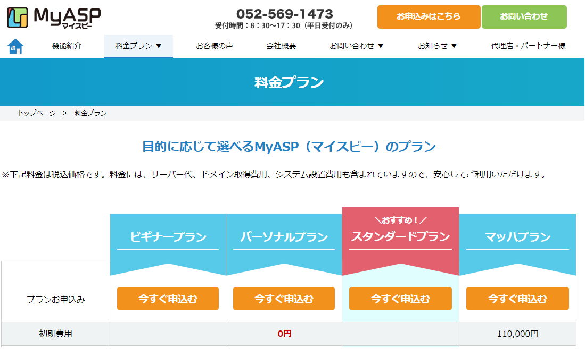Apply now for the ビギナープラン
The width and height of the screenshot is (585, 357).
tap(168, 299)
